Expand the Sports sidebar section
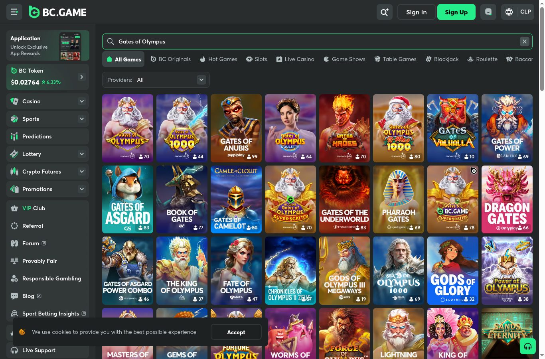The height and width of the screenshot is (359, 545). 82,119
